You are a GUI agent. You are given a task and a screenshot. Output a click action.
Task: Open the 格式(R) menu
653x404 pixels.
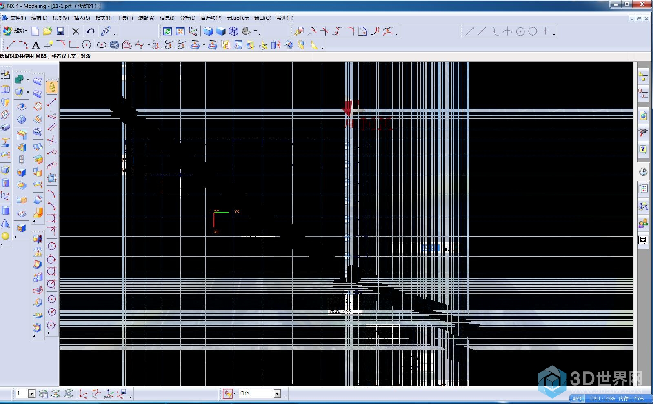[x=103, y=18]
